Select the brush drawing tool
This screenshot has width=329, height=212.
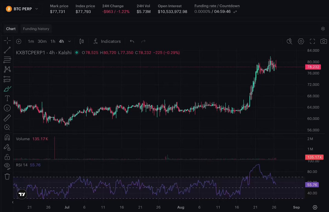[x=7, y=89]
